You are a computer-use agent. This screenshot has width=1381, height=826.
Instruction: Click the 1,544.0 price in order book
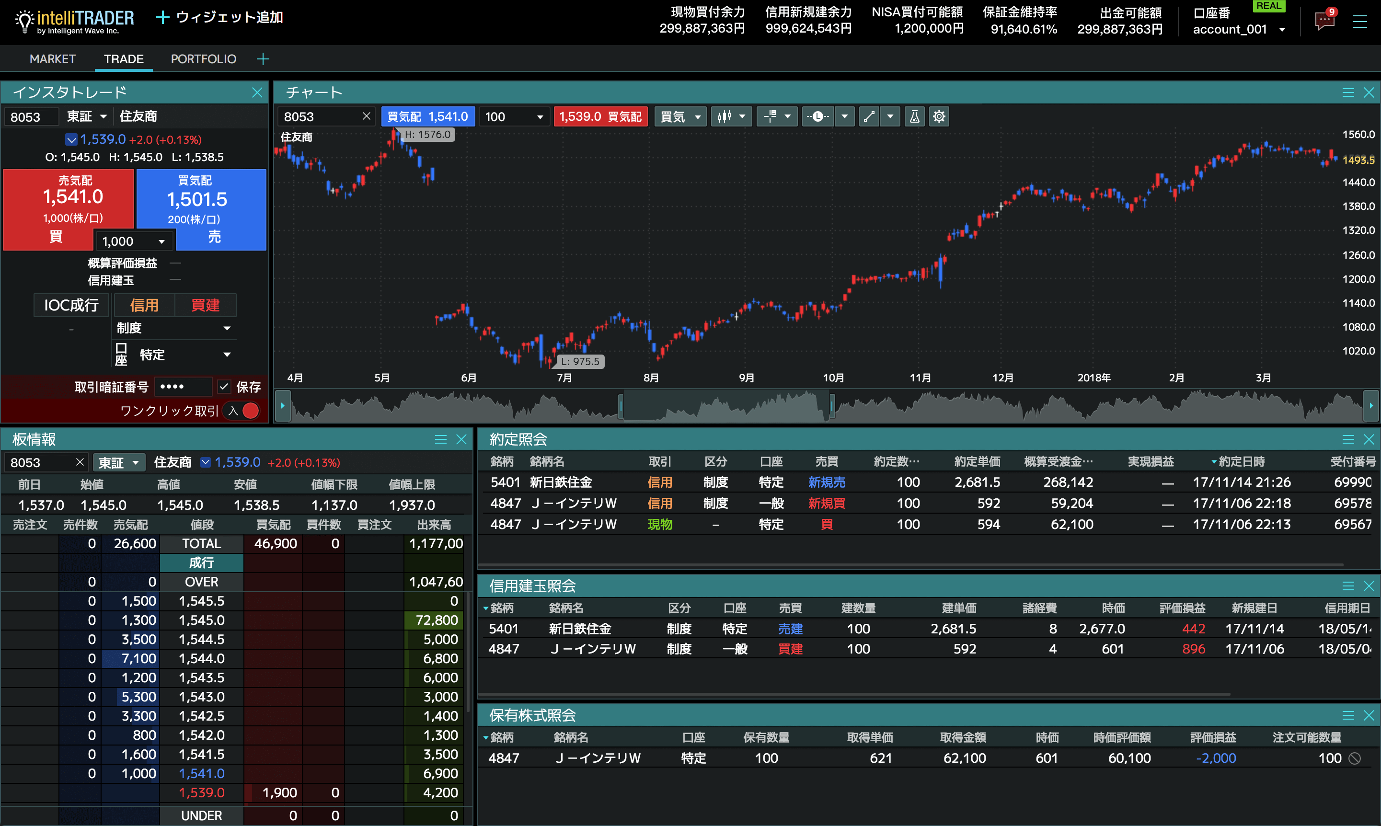pyautogui.click(x=202, y=658)
